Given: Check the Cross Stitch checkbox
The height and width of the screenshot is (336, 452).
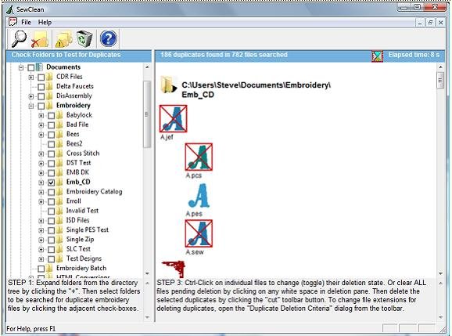Looking at the screenshot, I should click(52, 154).
